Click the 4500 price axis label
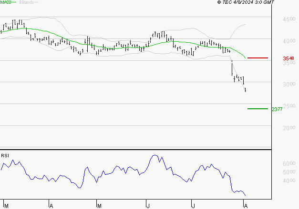This screenshot has height=209, width=299. coord(289,19)
